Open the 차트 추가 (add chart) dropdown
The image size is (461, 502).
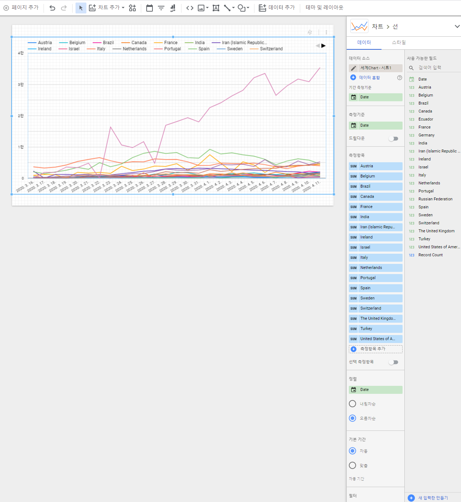[107, 8]
